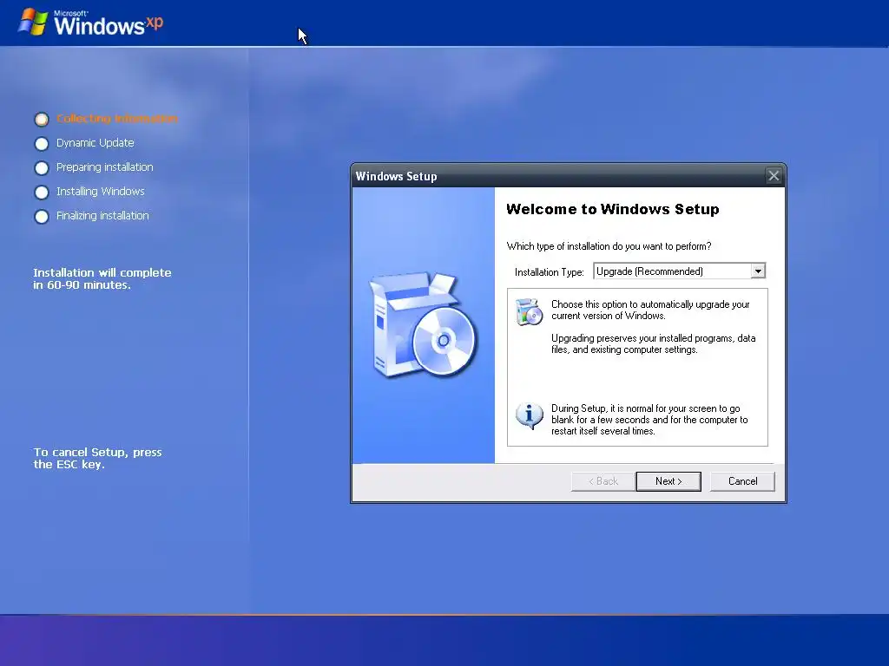Click the large software box and CD image
Screen dimensions: 889x666
pos(423,324)
